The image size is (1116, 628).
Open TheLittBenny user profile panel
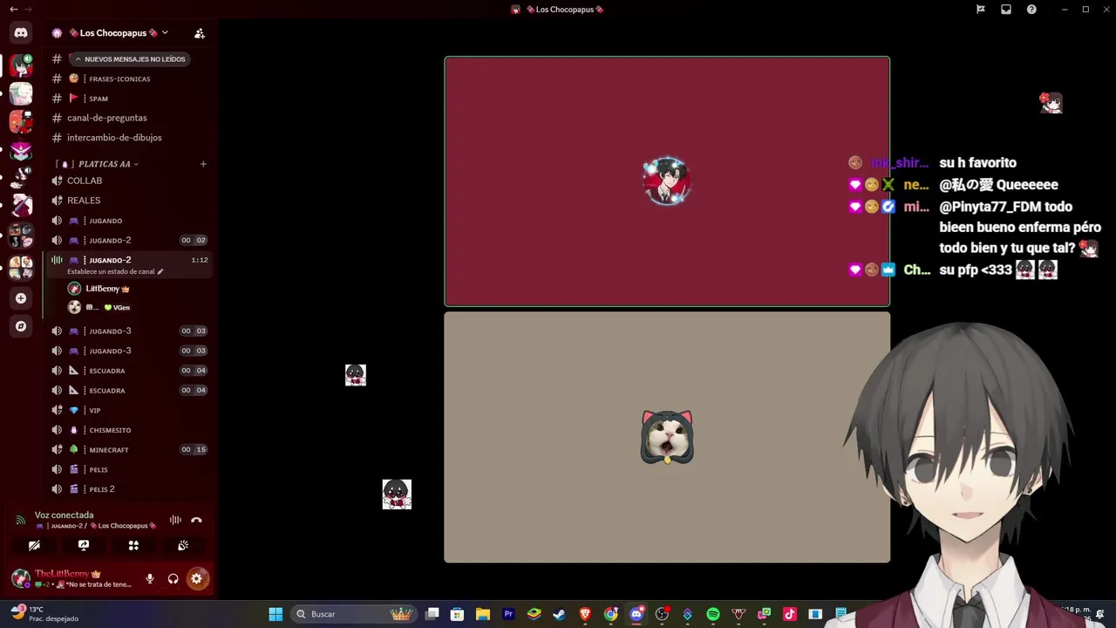pyautogui.click(x=74, y=578)
